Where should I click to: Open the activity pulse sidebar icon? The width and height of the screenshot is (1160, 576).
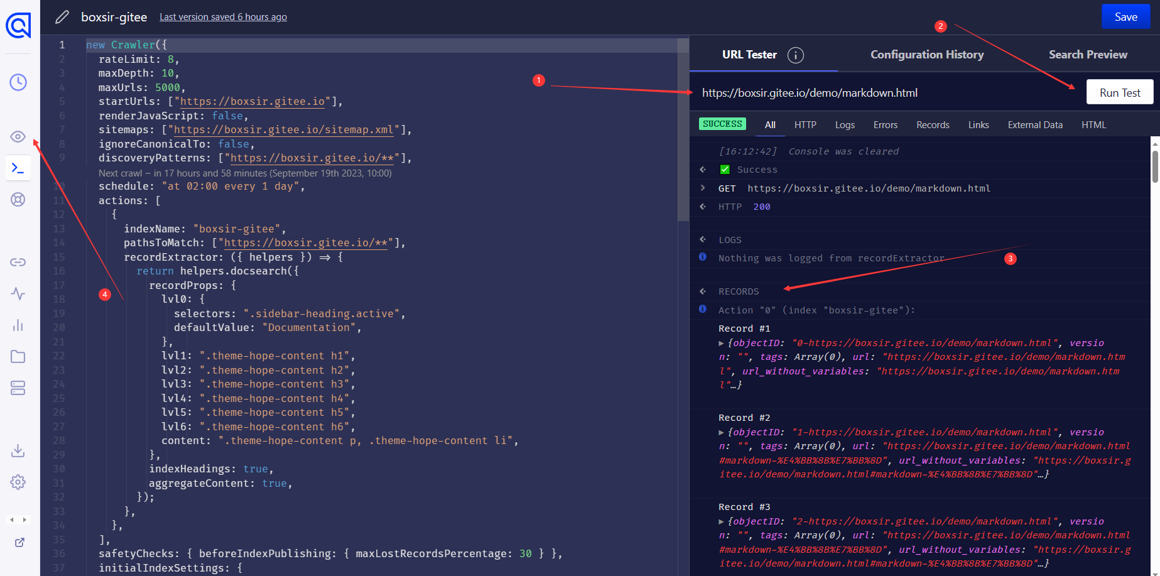coord(18,293)
